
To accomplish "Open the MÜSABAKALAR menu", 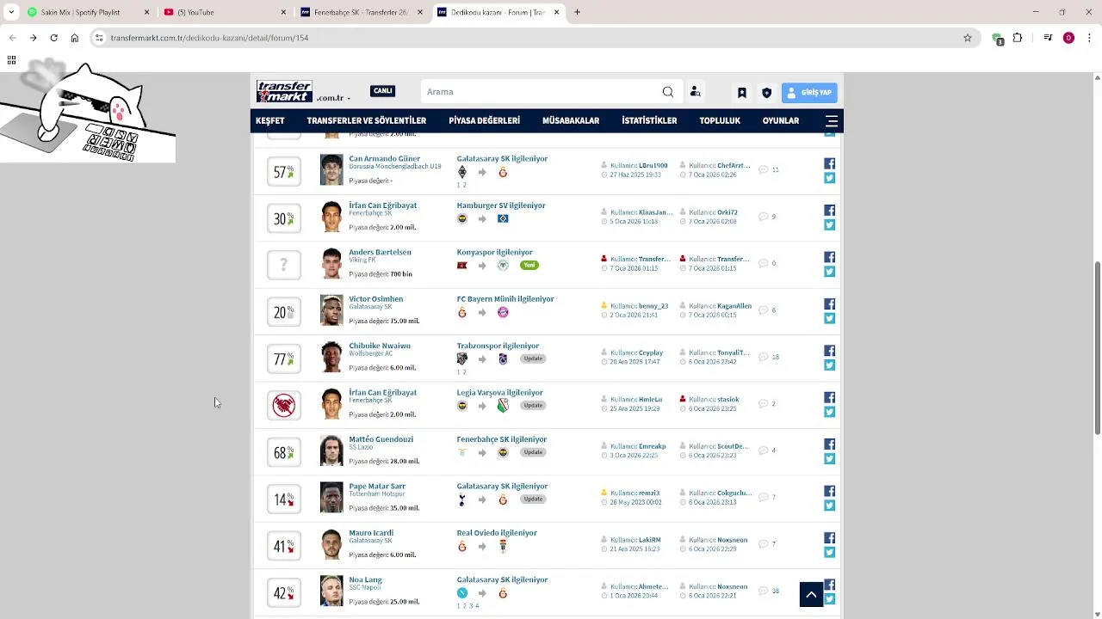I will tap(571, 121).
